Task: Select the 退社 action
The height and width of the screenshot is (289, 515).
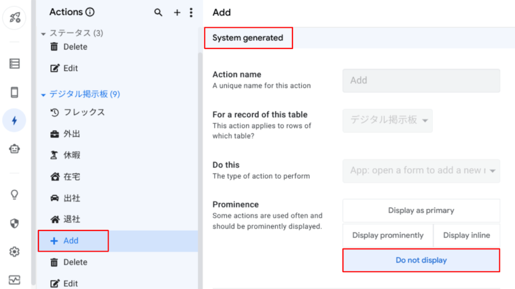Action: click(118, 219)
